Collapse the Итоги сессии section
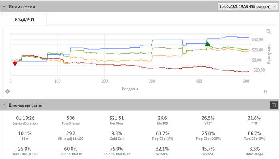This screenshot has height=159, width=280. (x=4, y=7)
